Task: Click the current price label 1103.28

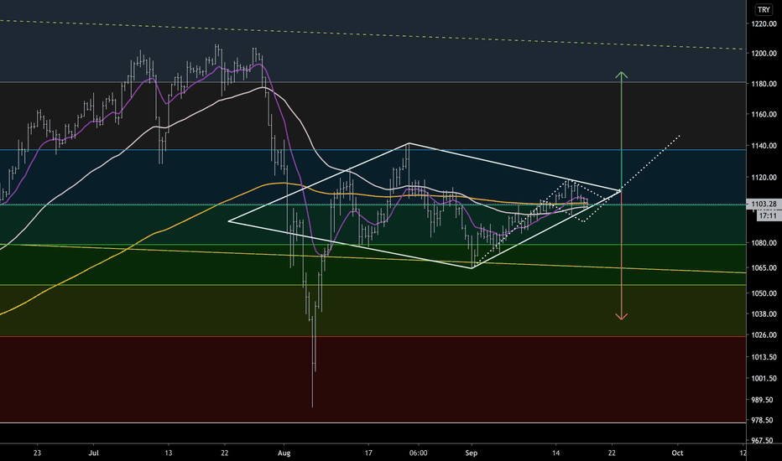Action: click(x=764, y=204)
